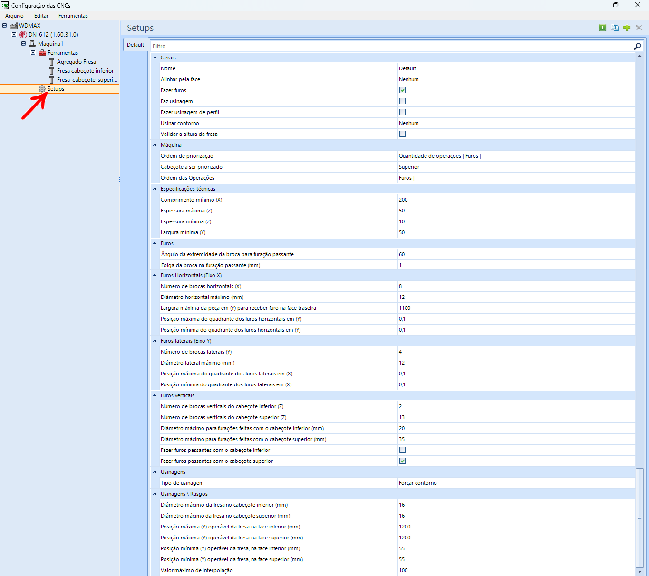Click into the Filtro search field
Screen dimensions: 649x576
pos(390,46)
